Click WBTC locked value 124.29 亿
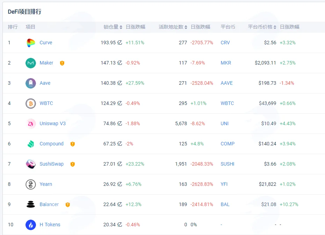Viewport: 325px width, 235px height. point(111,103)
